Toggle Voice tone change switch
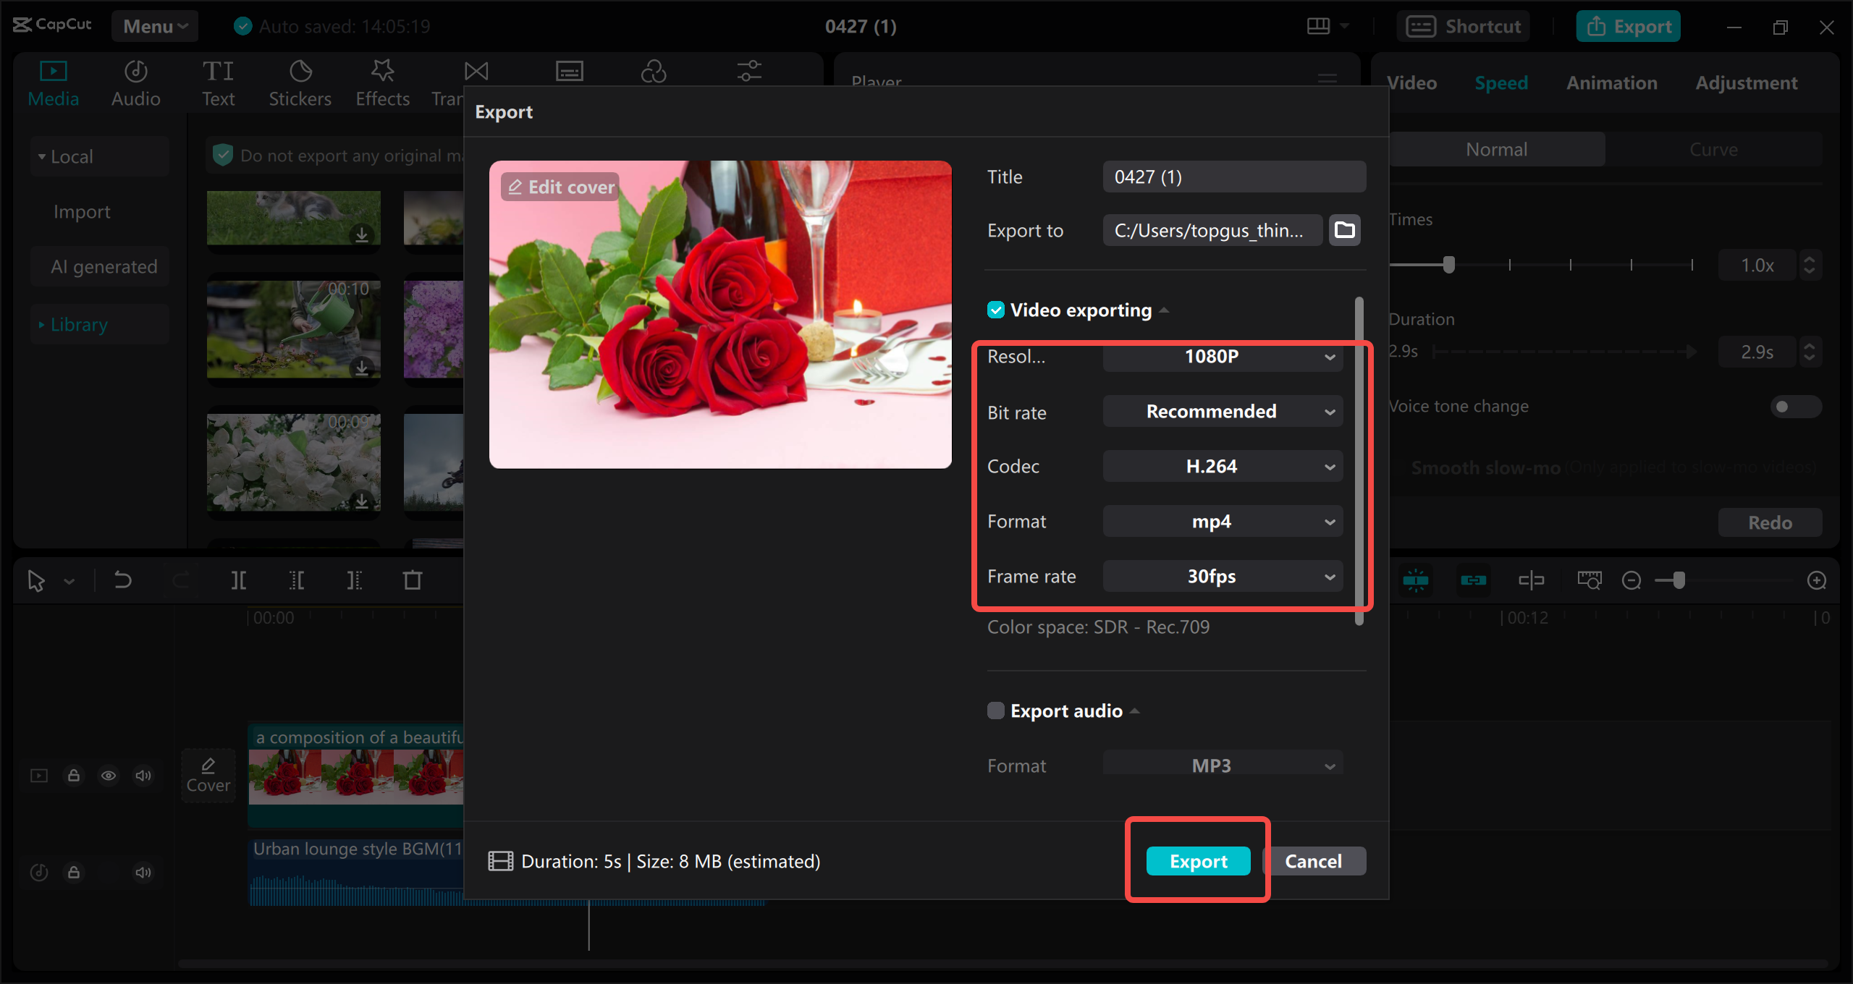1853x984 pixels. click(x=1788, y=406)
